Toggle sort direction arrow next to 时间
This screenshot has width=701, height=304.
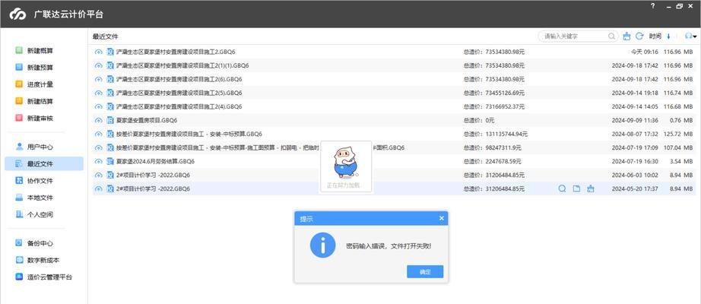coord(668,36)
